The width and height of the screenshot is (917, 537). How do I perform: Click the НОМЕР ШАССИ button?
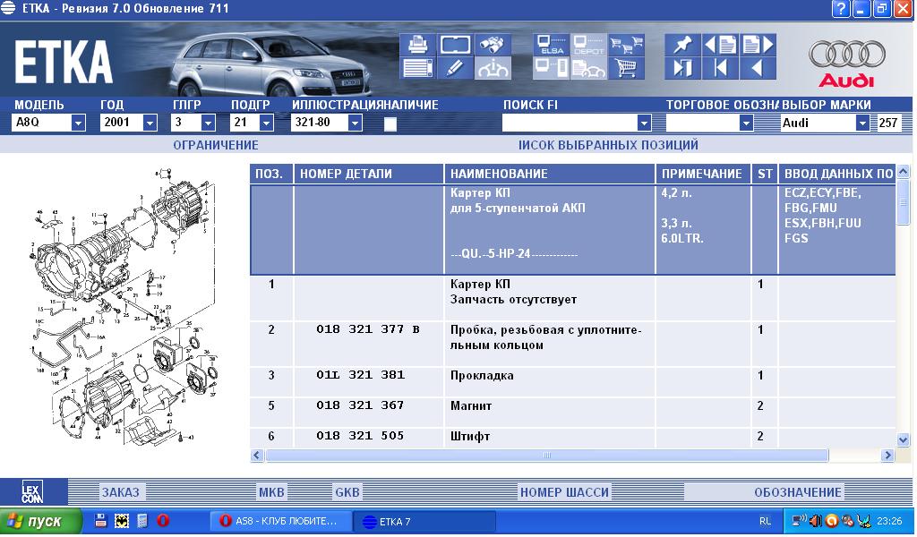(x=564, y=492)
